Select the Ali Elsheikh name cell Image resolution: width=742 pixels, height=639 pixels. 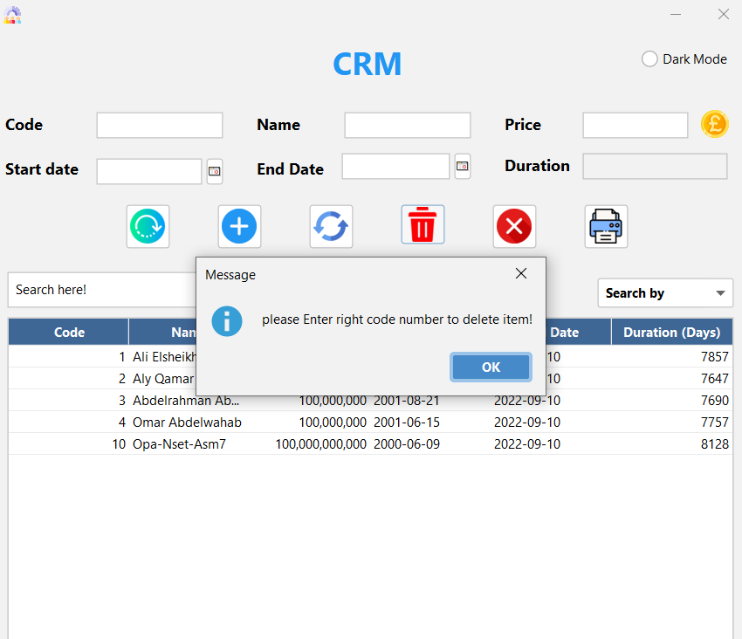tap(163, 356)
